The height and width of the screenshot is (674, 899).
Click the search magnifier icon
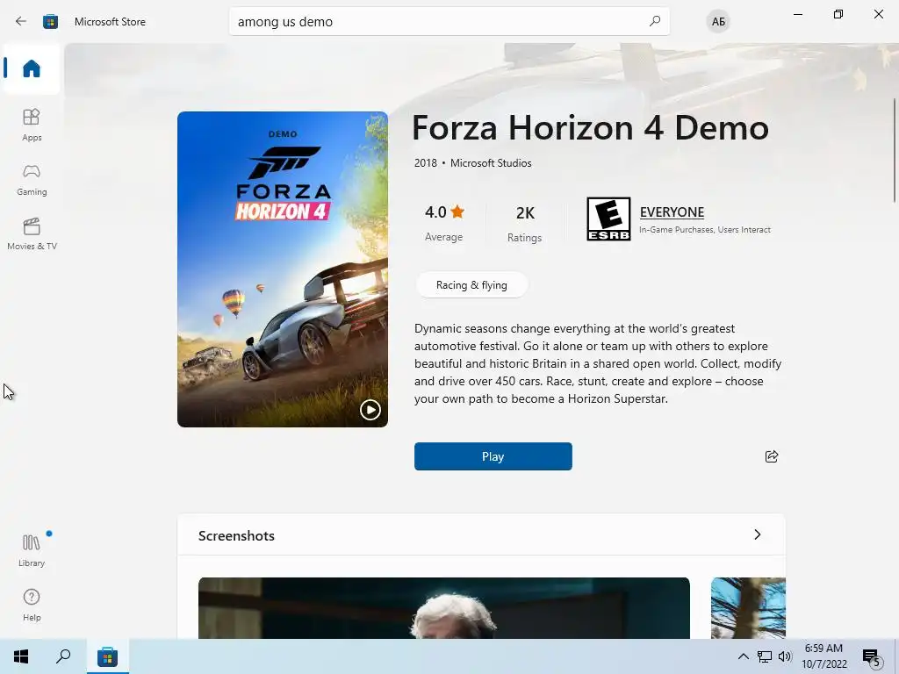(655, 21)
